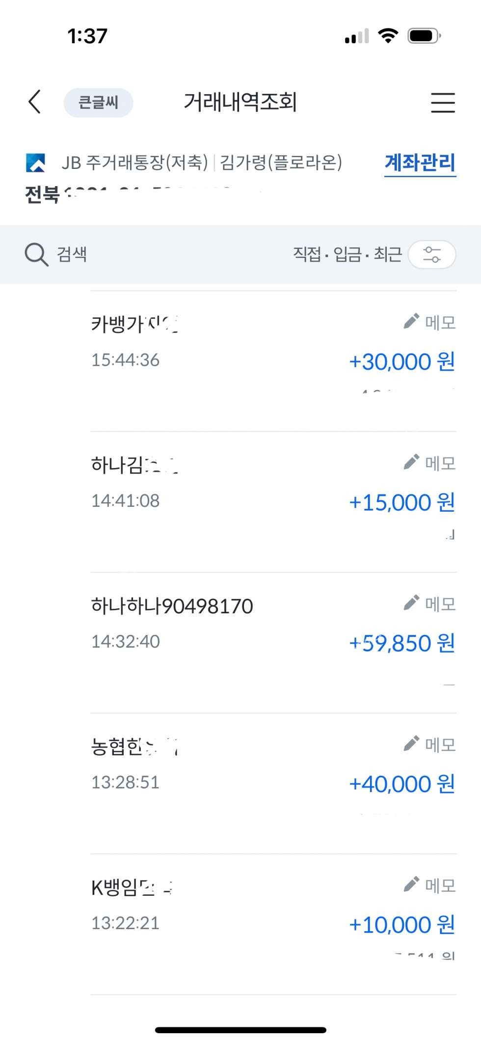
Task: Edit memo pencil for the 15:44:36 transaction
Action: tap(411, 321)
